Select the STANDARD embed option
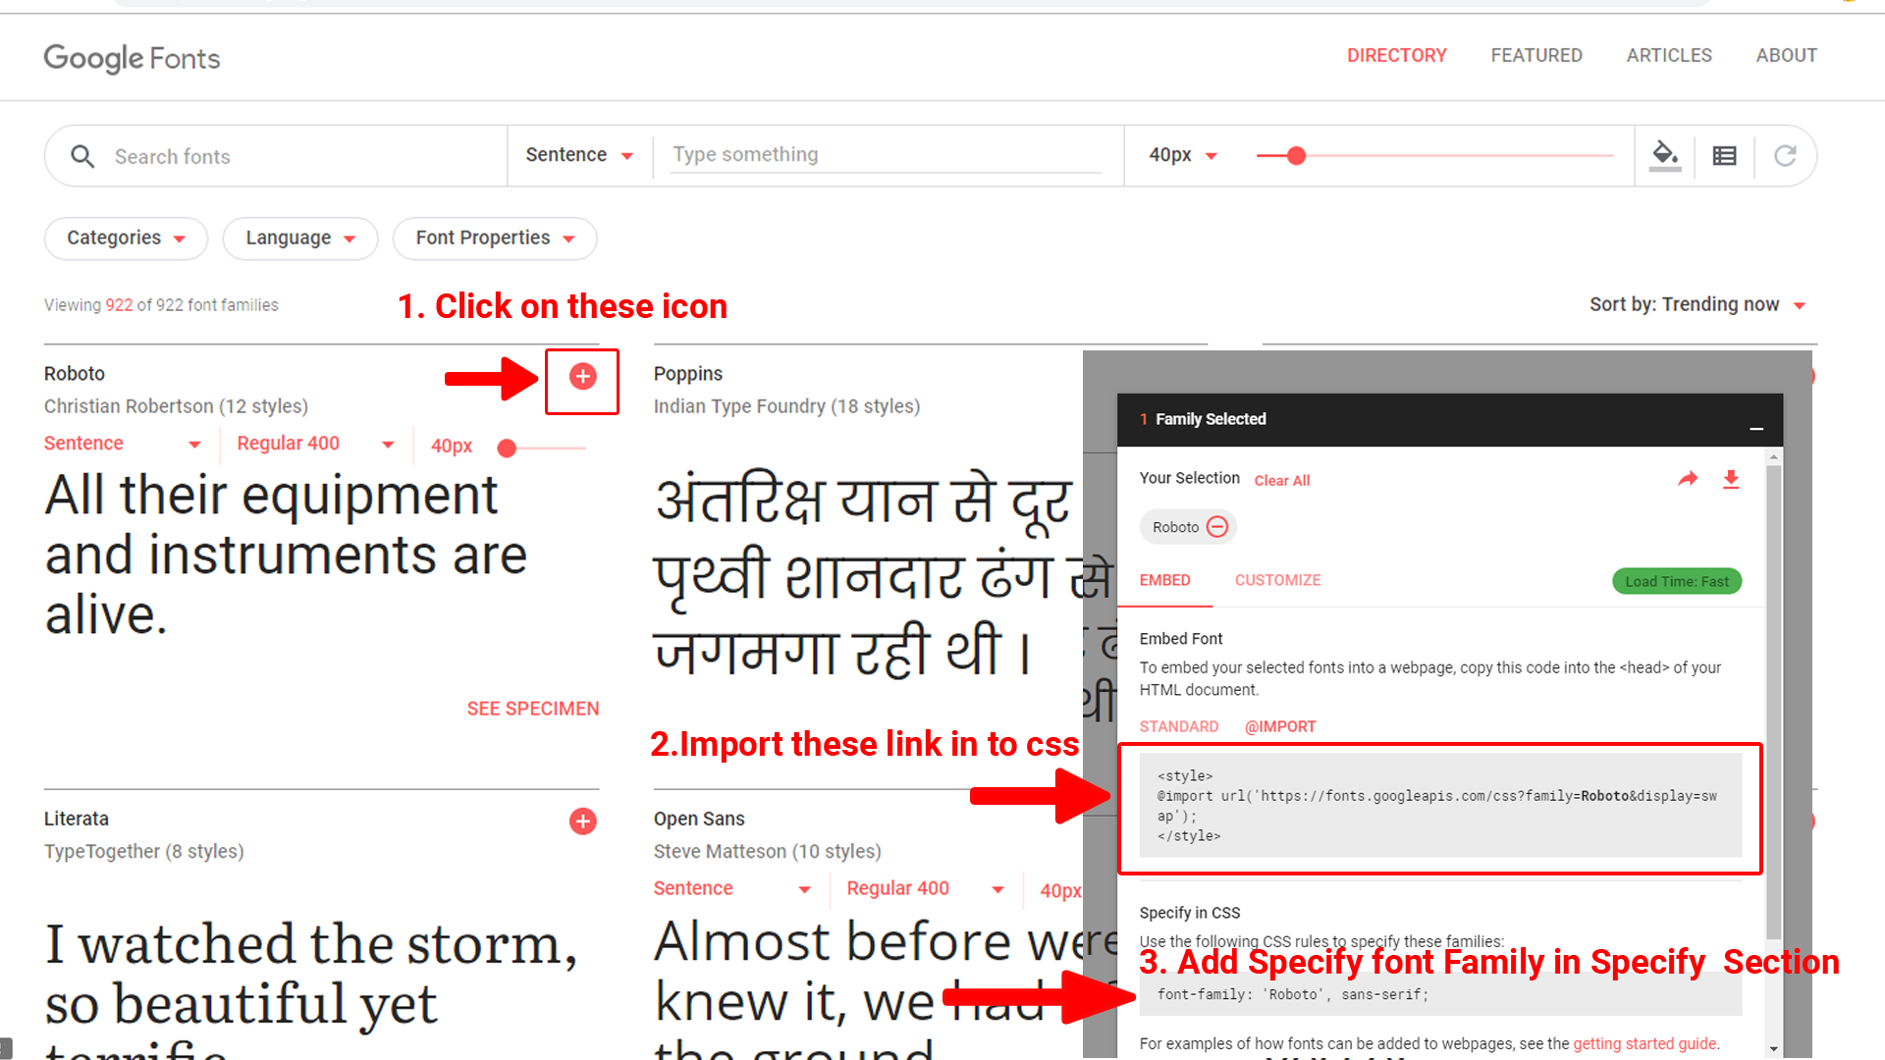Image resolution: width=1885 pixels, height=1060 pixels. (1178, 726)
